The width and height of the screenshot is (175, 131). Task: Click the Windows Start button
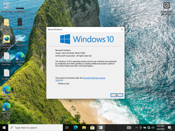(4, 128)
